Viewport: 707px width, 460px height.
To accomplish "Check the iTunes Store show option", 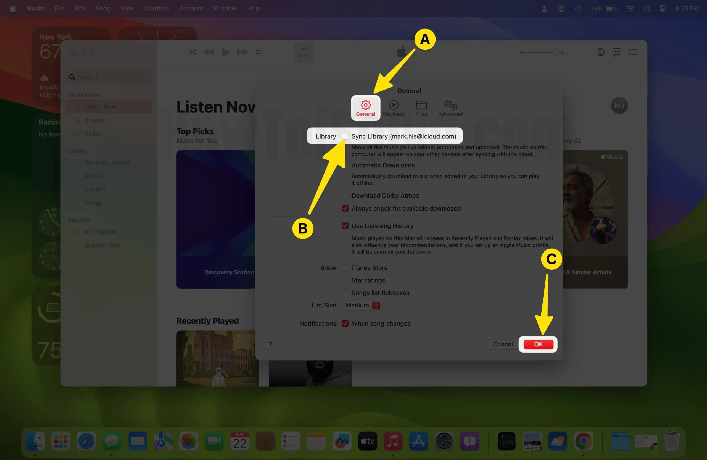I will [345, 267].
